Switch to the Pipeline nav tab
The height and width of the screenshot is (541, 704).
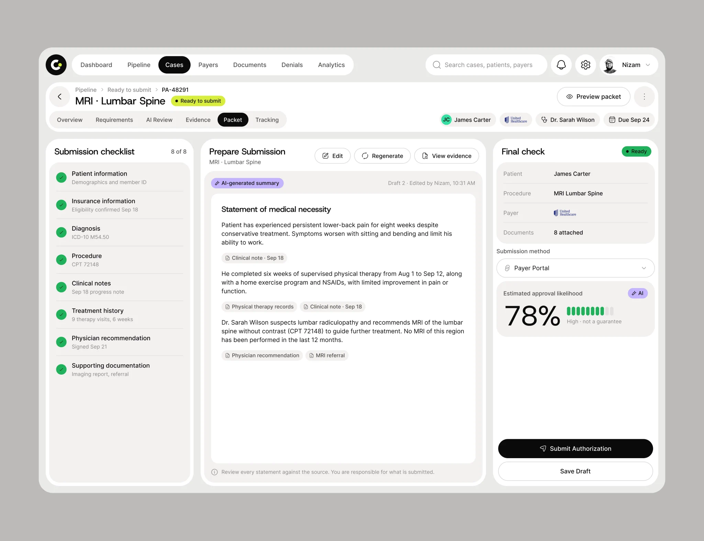point(139,65)
